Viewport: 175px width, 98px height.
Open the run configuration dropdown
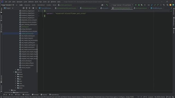pyautogui.click(x=121, y=5)
